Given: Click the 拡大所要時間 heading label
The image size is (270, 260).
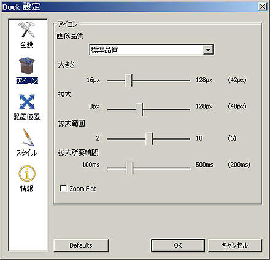Looking at the screenshot, I should [x=79, y=152].
